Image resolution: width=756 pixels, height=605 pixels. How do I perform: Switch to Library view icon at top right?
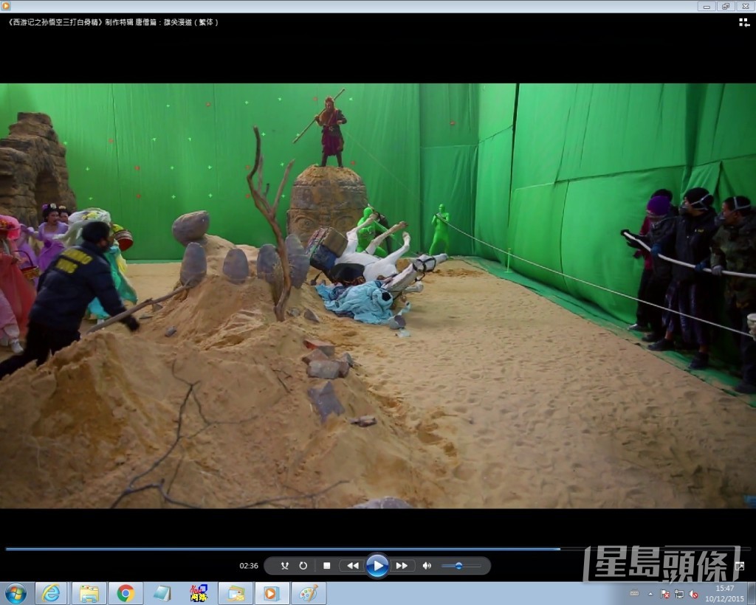pos(744,23)
